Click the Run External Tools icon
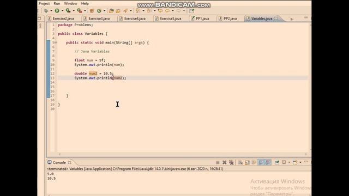 (x=79, y=11)
